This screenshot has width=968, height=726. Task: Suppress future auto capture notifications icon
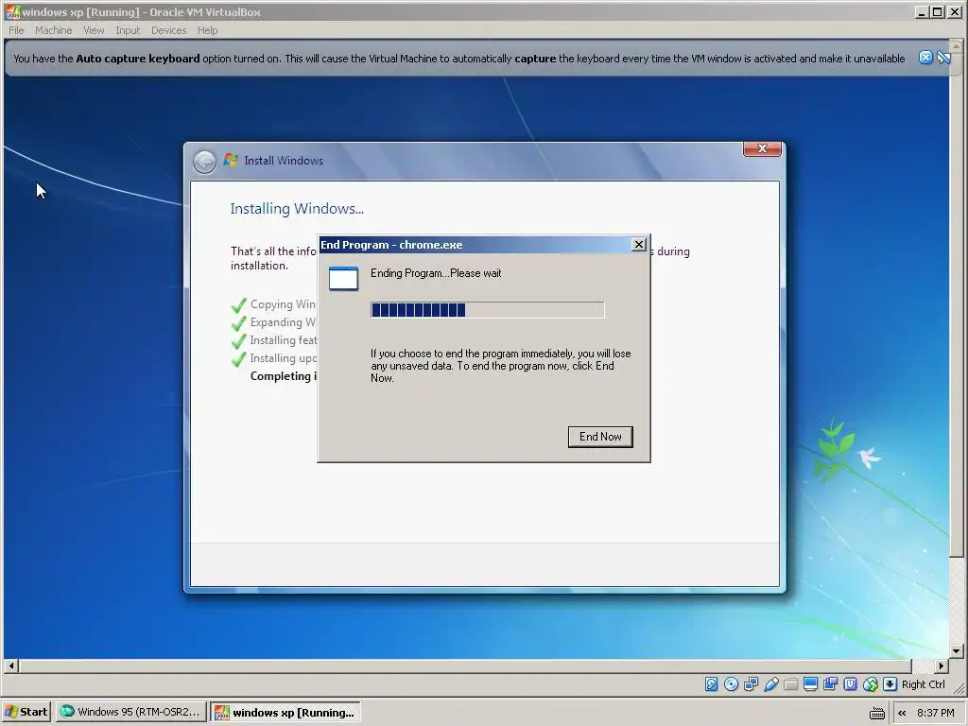tap(943, 58)
